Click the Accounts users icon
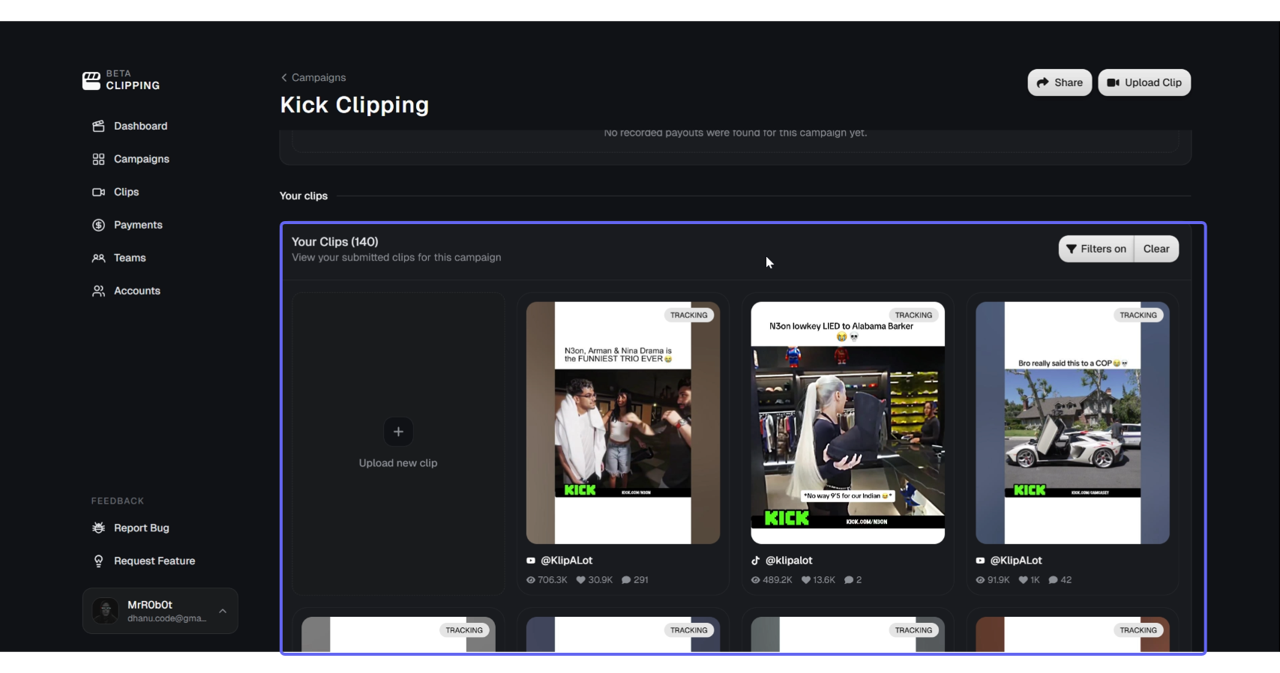The height and width of the screenshot is (673, 1280). (98, 291)
